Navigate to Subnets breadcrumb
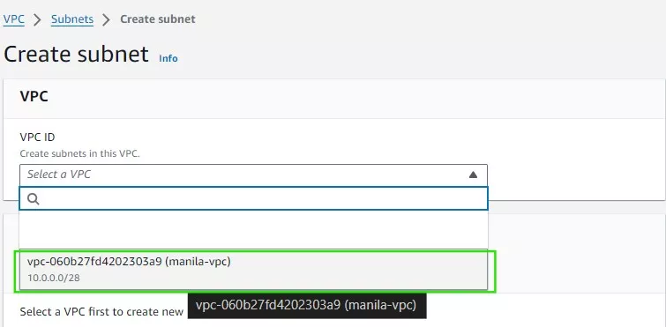Screen dimensions: 666x327 point(72,19)
